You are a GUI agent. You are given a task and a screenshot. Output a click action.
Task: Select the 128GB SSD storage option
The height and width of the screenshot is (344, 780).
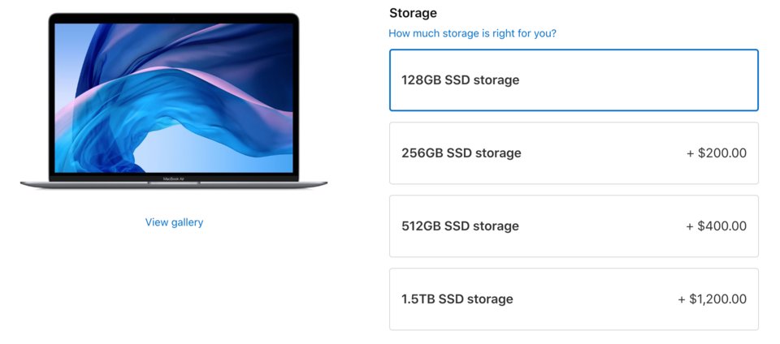click(x=574, y=80)
